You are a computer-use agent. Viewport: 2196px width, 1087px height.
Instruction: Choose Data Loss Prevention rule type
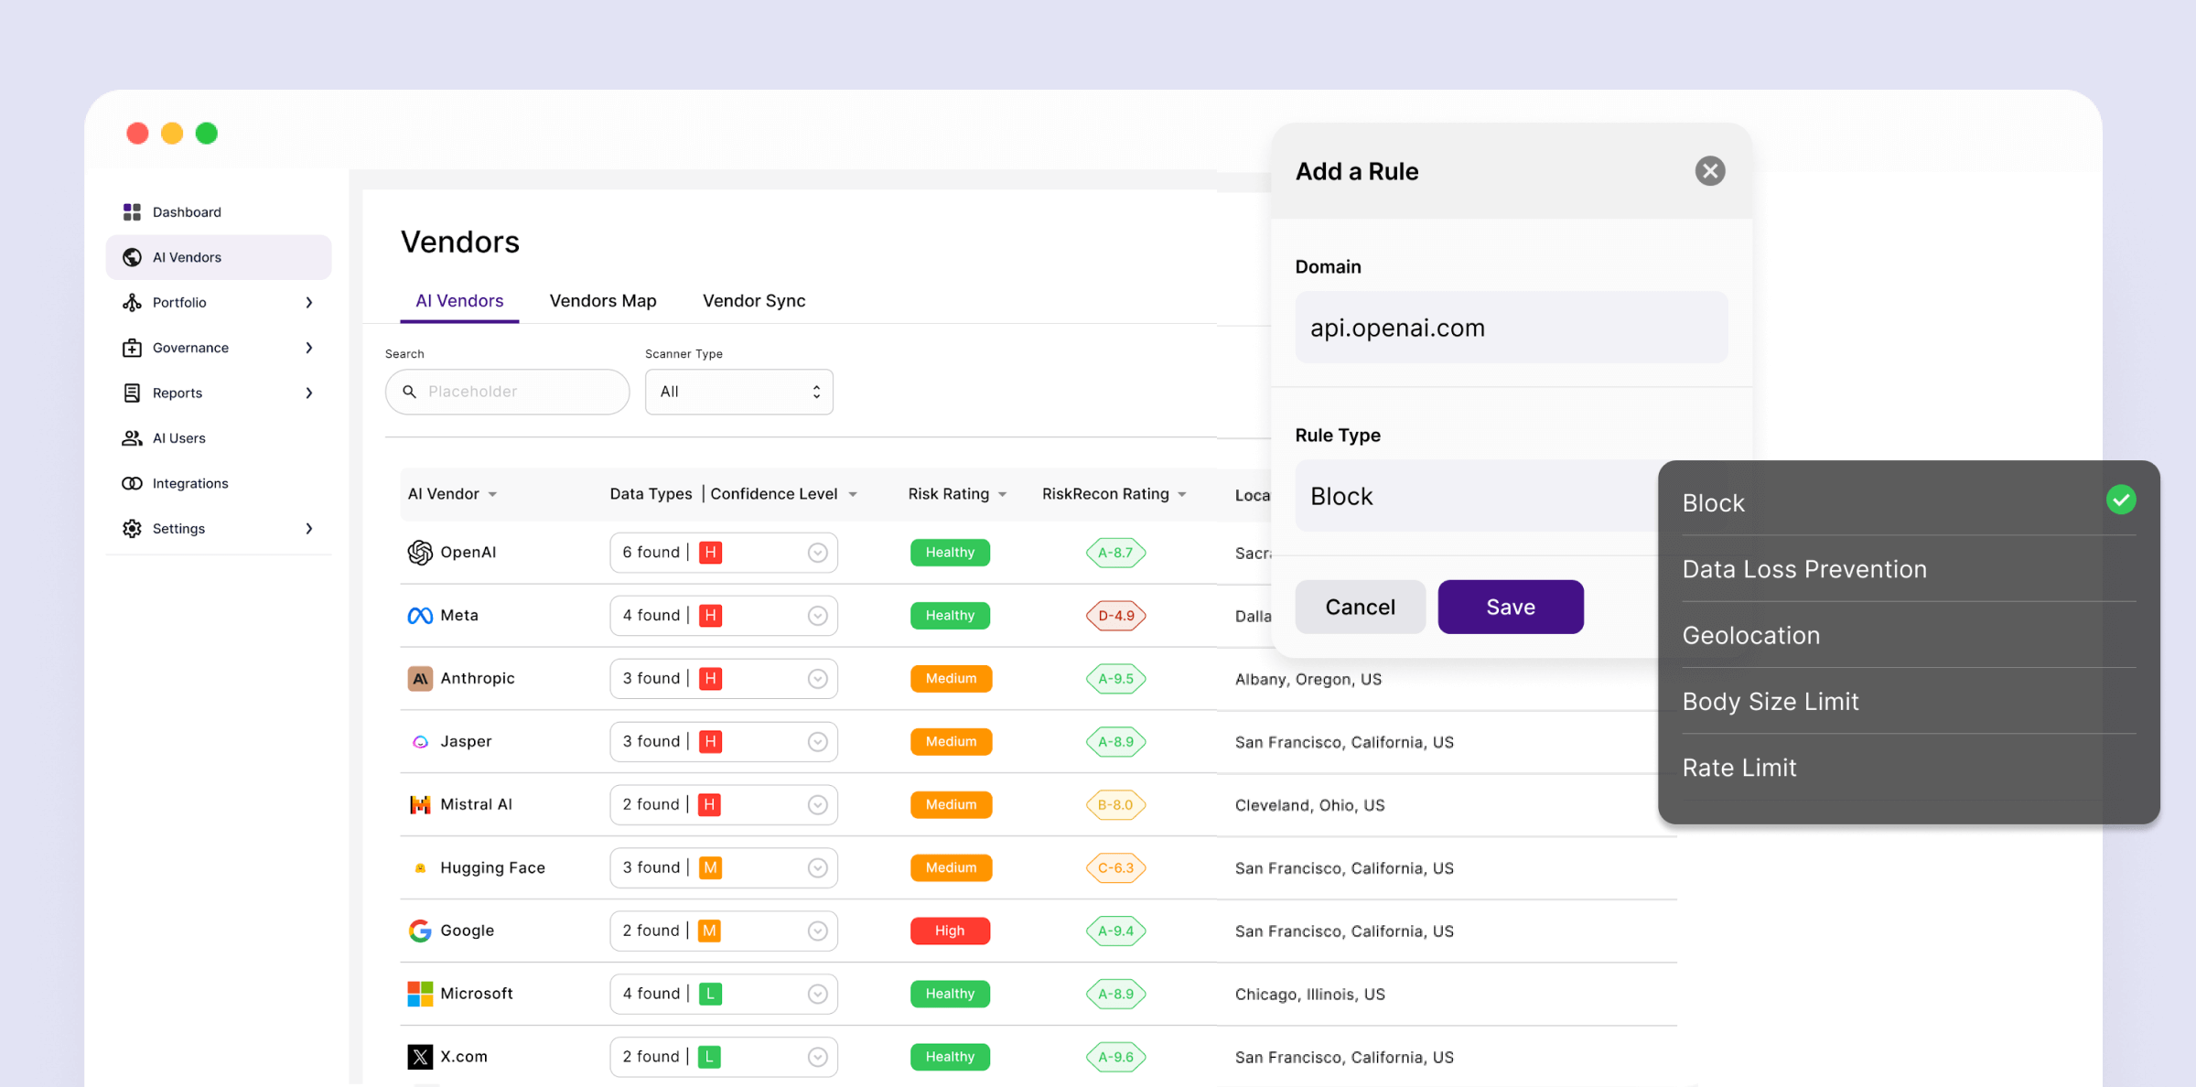[1908, 569]
